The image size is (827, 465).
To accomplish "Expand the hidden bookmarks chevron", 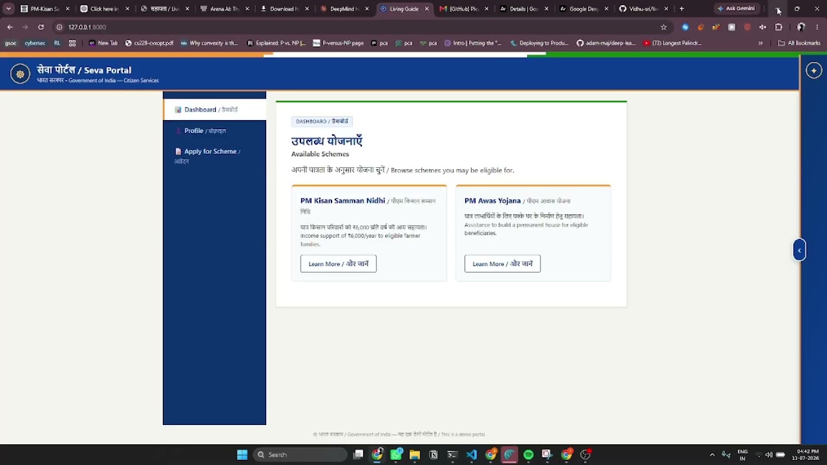I will point(760,43).
